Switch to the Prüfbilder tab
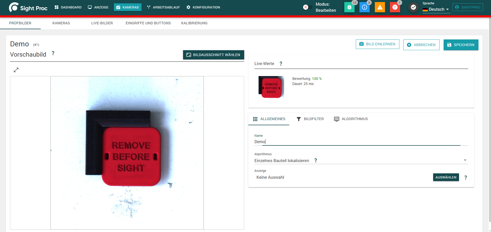The width and height of the screenshot is (491, 232). [20, 23]
